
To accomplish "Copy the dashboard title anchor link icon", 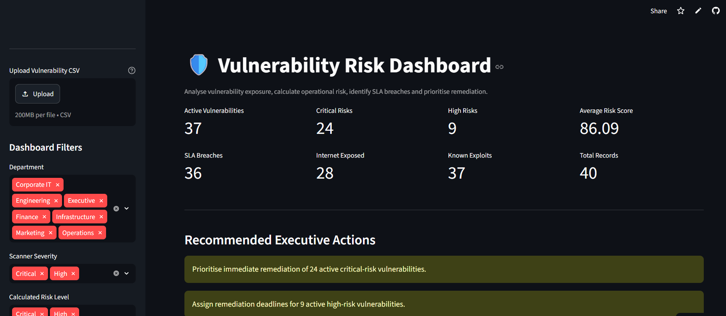I will pos(499,67).
